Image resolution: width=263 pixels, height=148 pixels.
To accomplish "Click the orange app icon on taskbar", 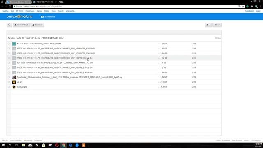I will (x=84, y=145).
